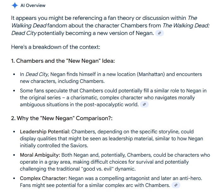Click the "Leadership Potential" bold label
The height and width of the screenshot is (192, 217).
pos(45,131)
